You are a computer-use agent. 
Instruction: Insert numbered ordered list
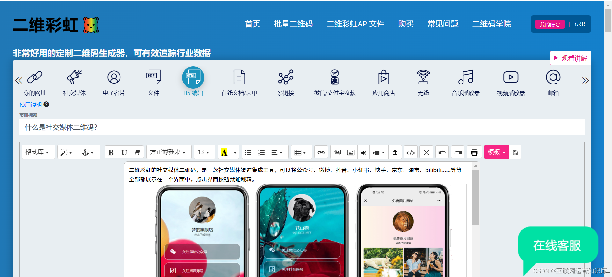[261, 152]
